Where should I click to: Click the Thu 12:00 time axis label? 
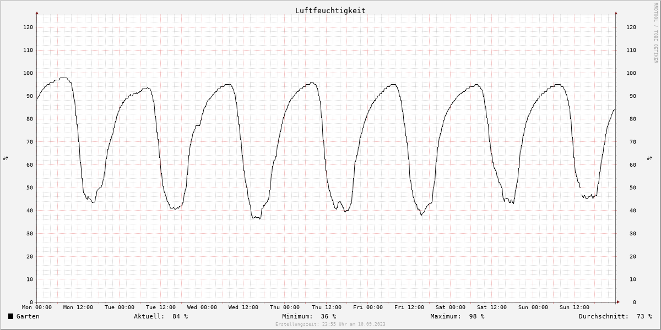coord(326,307)
